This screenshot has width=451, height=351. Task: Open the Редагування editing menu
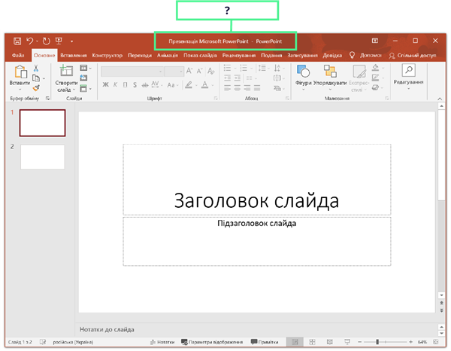click(x=408, y=78)
